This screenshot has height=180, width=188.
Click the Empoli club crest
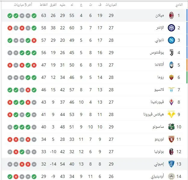[171, 164]
